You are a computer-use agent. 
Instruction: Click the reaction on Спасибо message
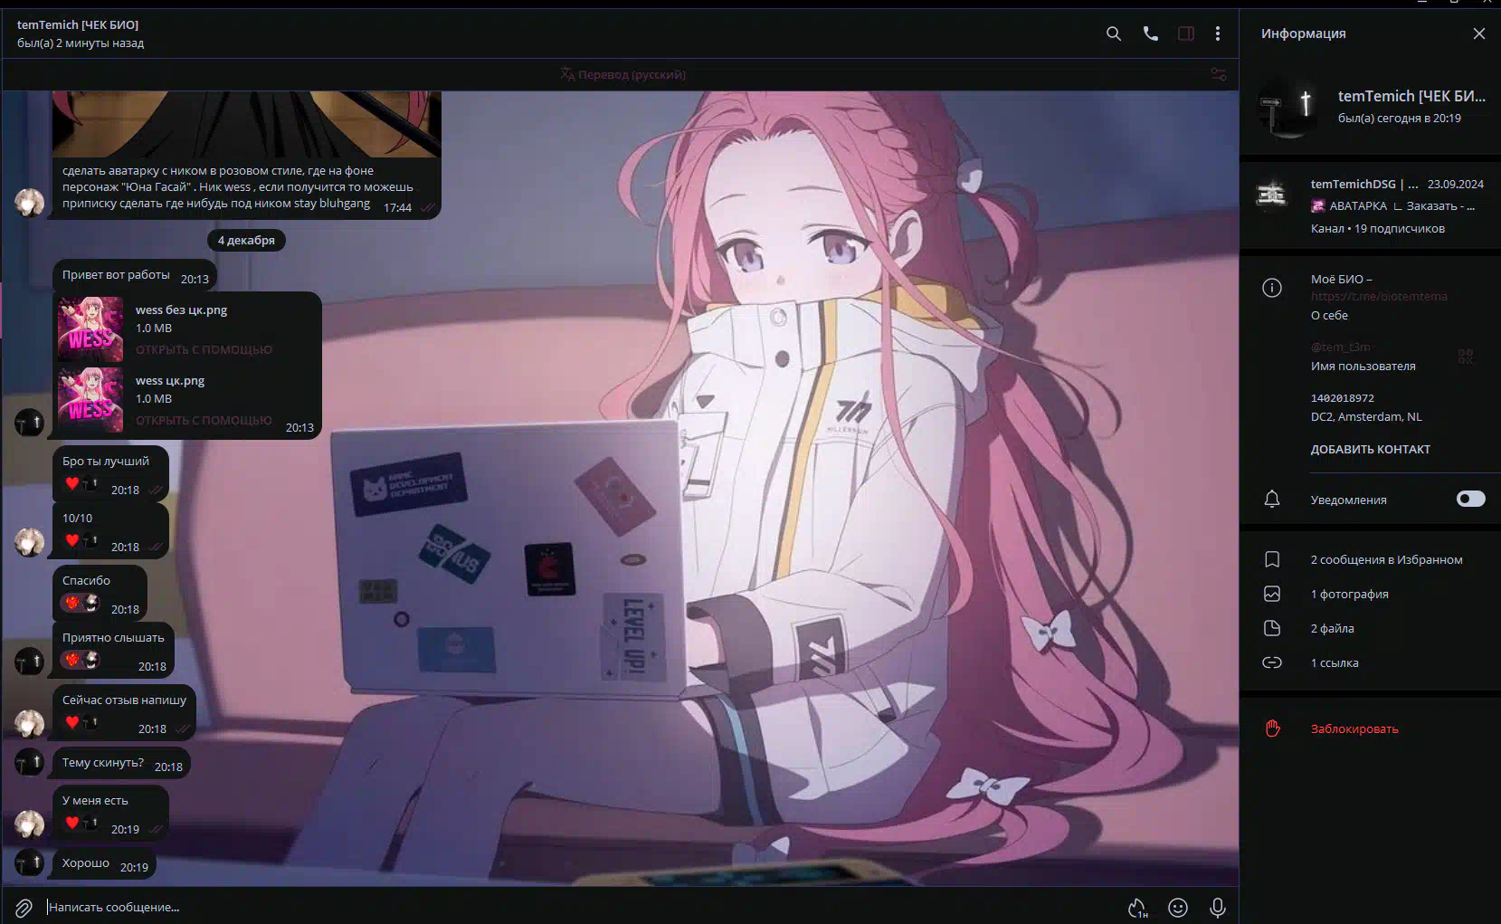[x=81, y=603]
